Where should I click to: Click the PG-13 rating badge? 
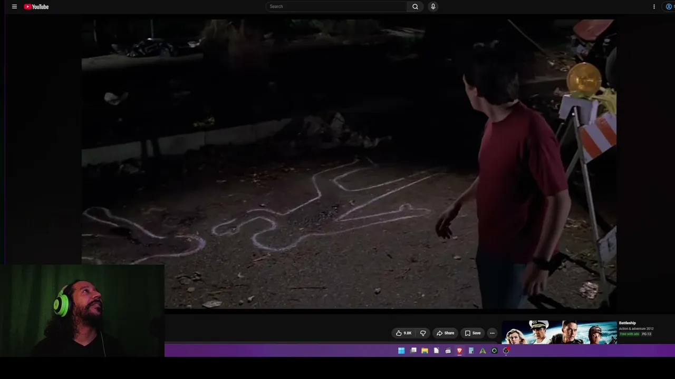[647, 334]
